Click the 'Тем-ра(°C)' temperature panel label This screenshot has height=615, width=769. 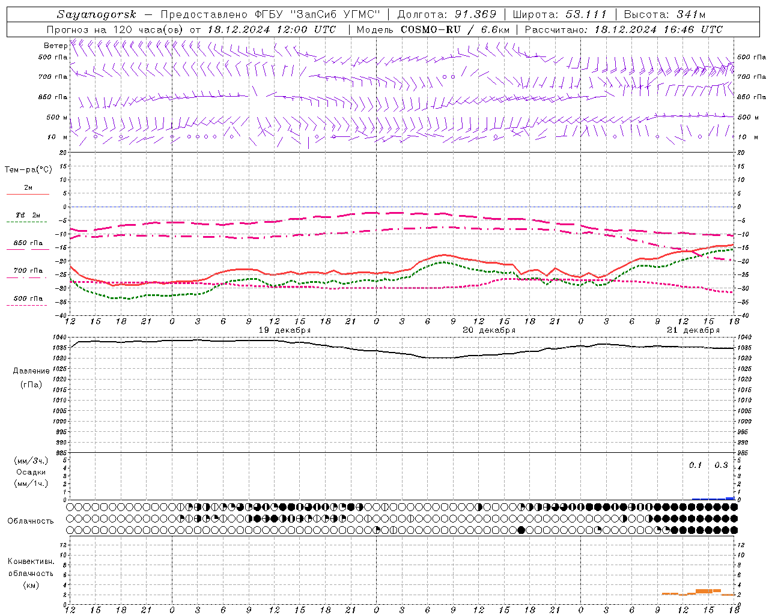pyautogui.click(x=28, y=170)
